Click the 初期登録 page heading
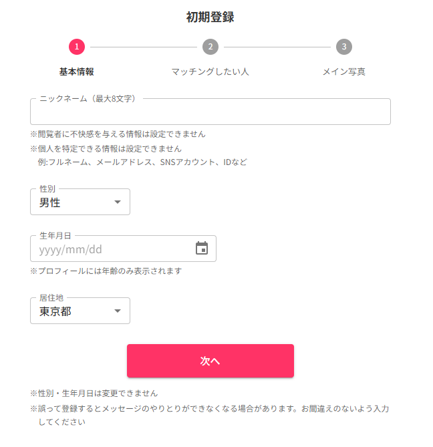Image resolution: width=433 pixels, height=447 pixels. click(x=210, y=17)
